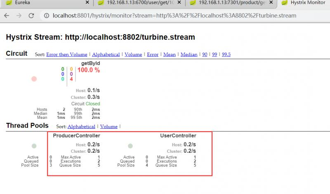
Task: Click the Circuit Closed status text
Action: tap(86, 104)
